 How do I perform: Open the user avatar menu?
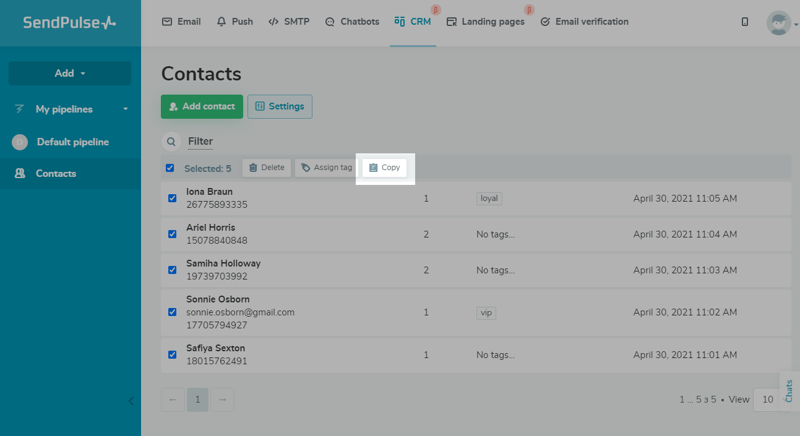778,23
